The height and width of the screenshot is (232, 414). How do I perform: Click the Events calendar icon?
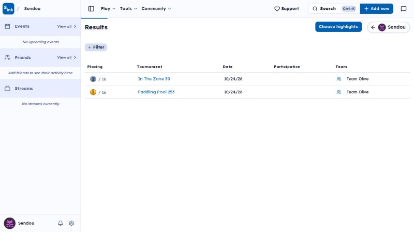click(7, 26)
